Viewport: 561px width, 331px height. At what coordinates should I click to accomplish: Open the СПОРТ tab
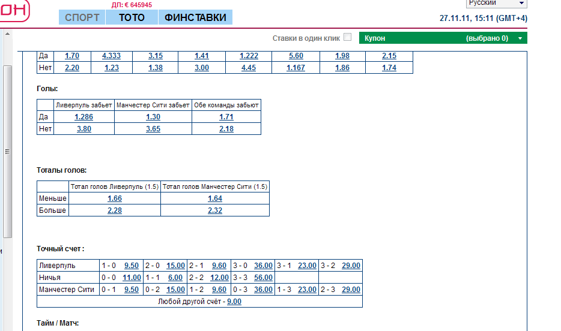(x=82, y=17)
